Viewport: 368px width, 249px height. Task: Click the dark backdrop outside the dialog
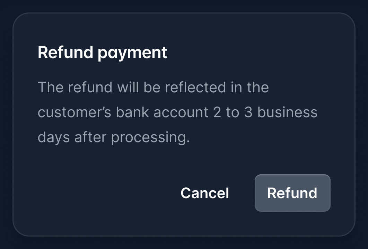tap(184, 243)
